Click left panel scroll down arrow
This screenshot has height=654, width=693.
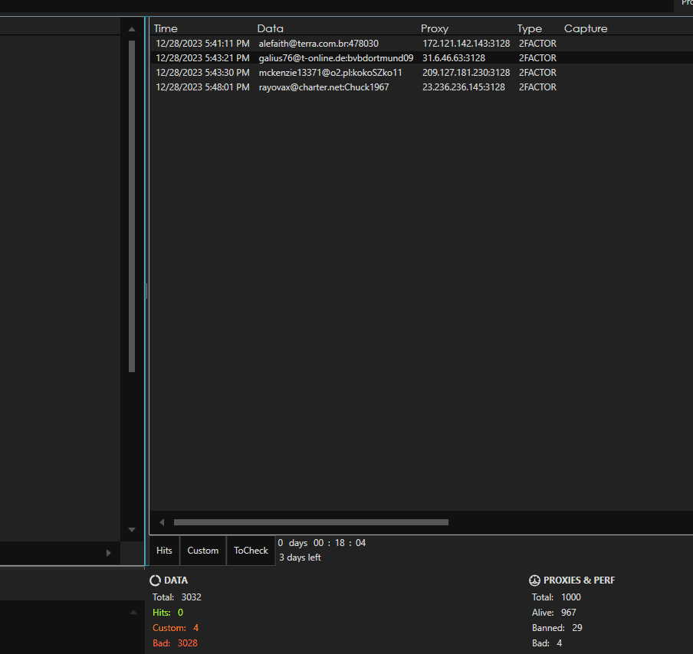[x=132, y=529]
